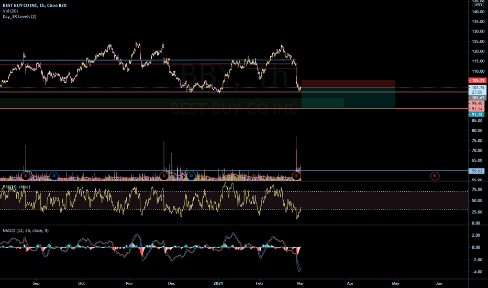Select the teal 91.12 target label
This screenshot has height=288, width=488.
[x=477, y=115]
